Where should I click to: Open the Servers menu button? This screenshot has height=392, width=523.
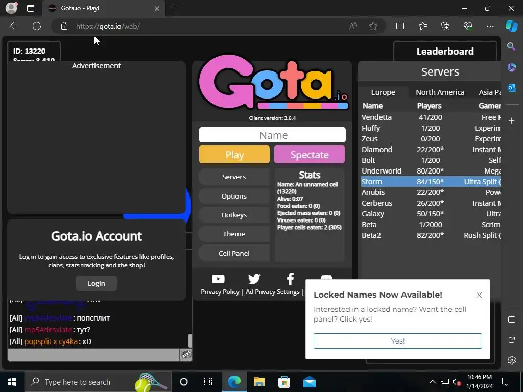coord(234,177)
